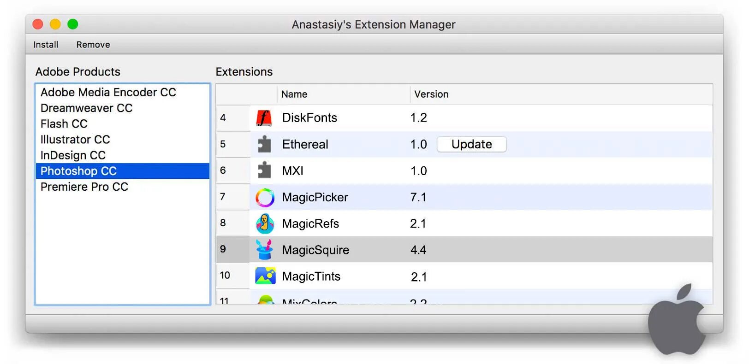Screen dimensions: 749x364
Task: Click the DiskFonts red f icon
Action: pyautogui.click(x=264, y=118)
